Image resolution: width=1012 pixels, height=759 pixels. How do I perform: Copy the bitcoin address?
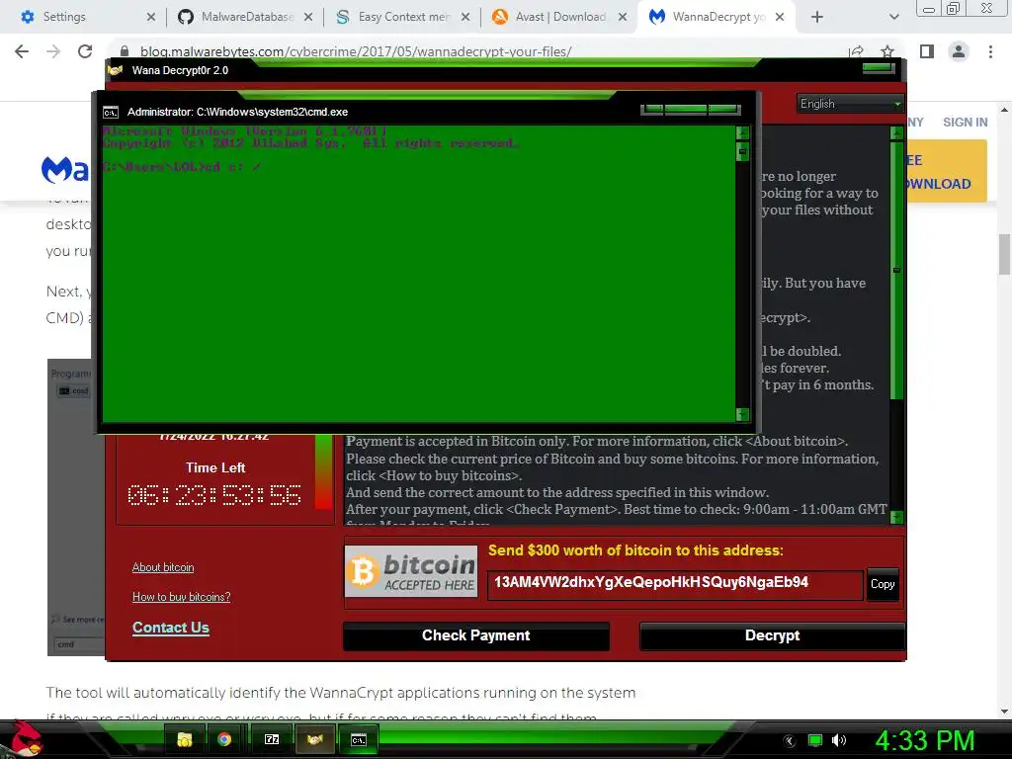pyautogui.click(x=883, y=584)
